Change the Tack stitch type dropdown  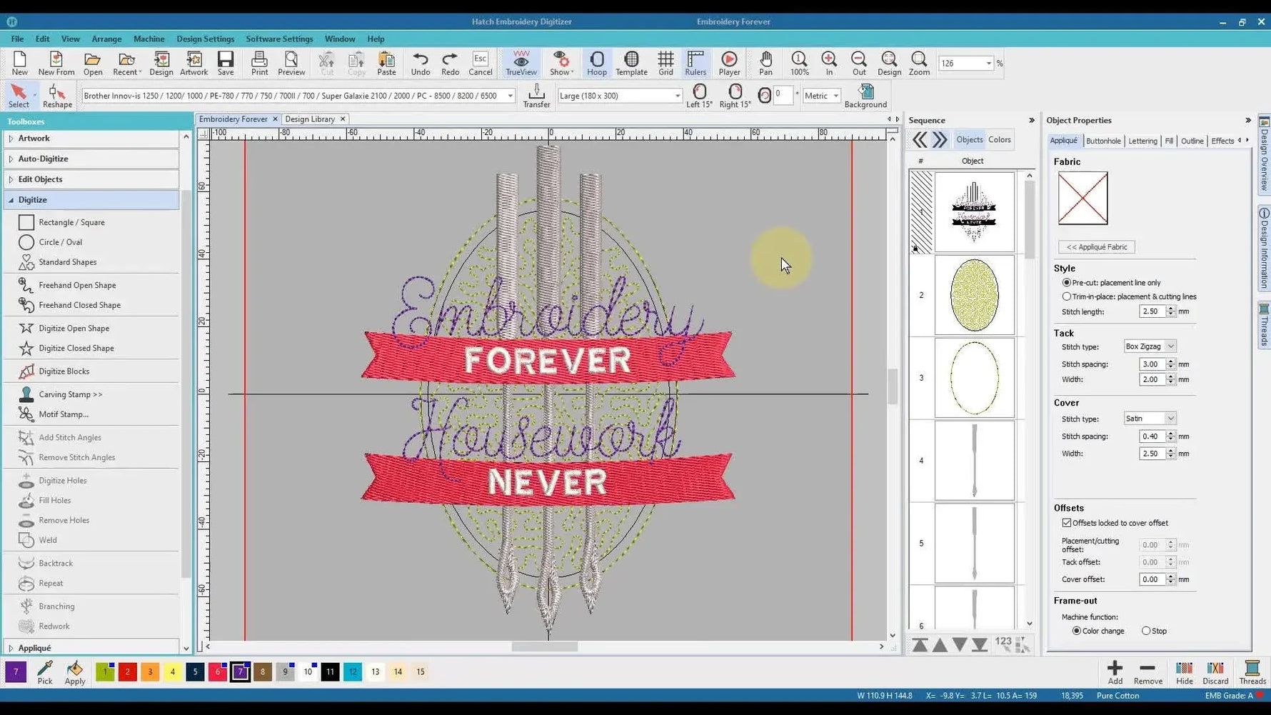[x=1170, y=346]
